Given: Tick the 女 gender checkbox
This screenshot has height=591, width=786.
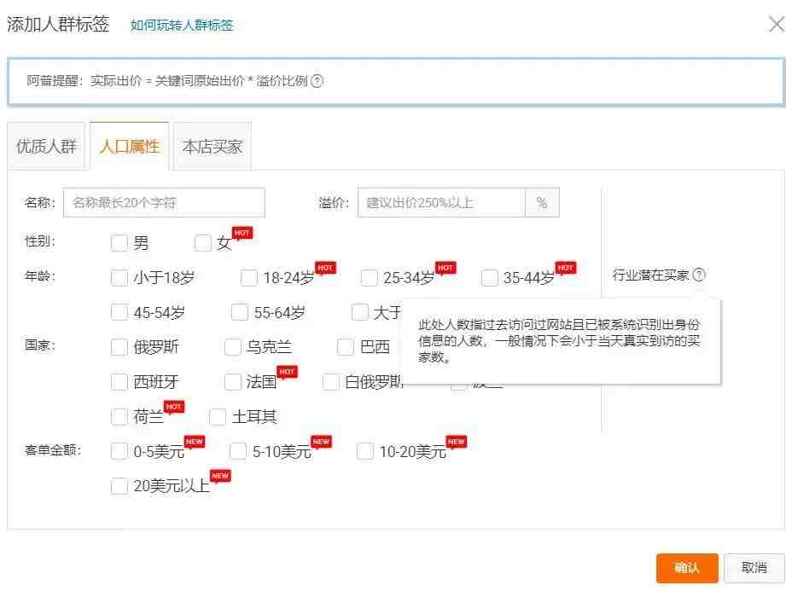Looking at the screenshot, I should [202, 243].
